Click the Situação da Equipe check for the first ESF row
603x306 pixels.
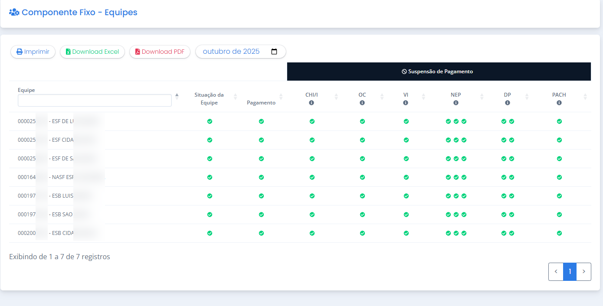tap(210, 121)
